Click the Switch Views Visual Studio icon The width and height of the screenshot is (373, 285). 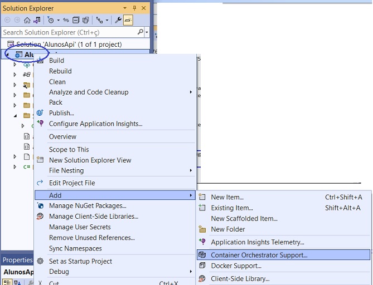click(37, 20)
